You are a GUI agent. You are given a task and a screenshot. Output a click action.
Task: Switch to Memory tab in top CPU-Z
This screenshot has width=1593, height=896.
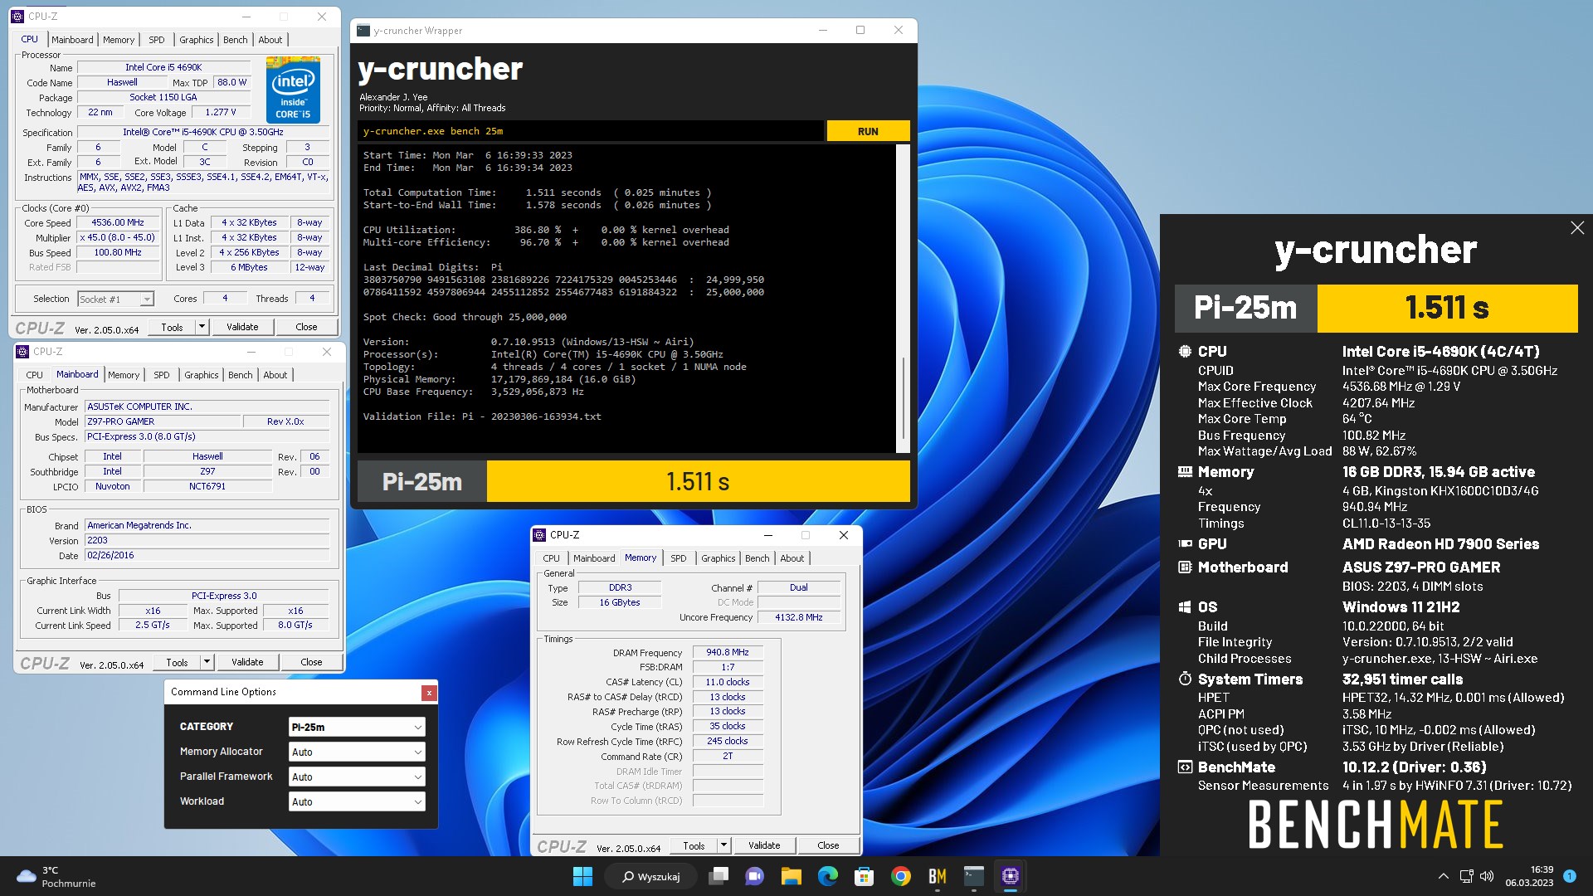tap(119, 40)
